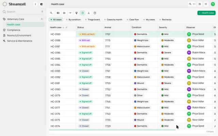
Task: Open the Case flow view tab
Action: [x=133, y=20]
